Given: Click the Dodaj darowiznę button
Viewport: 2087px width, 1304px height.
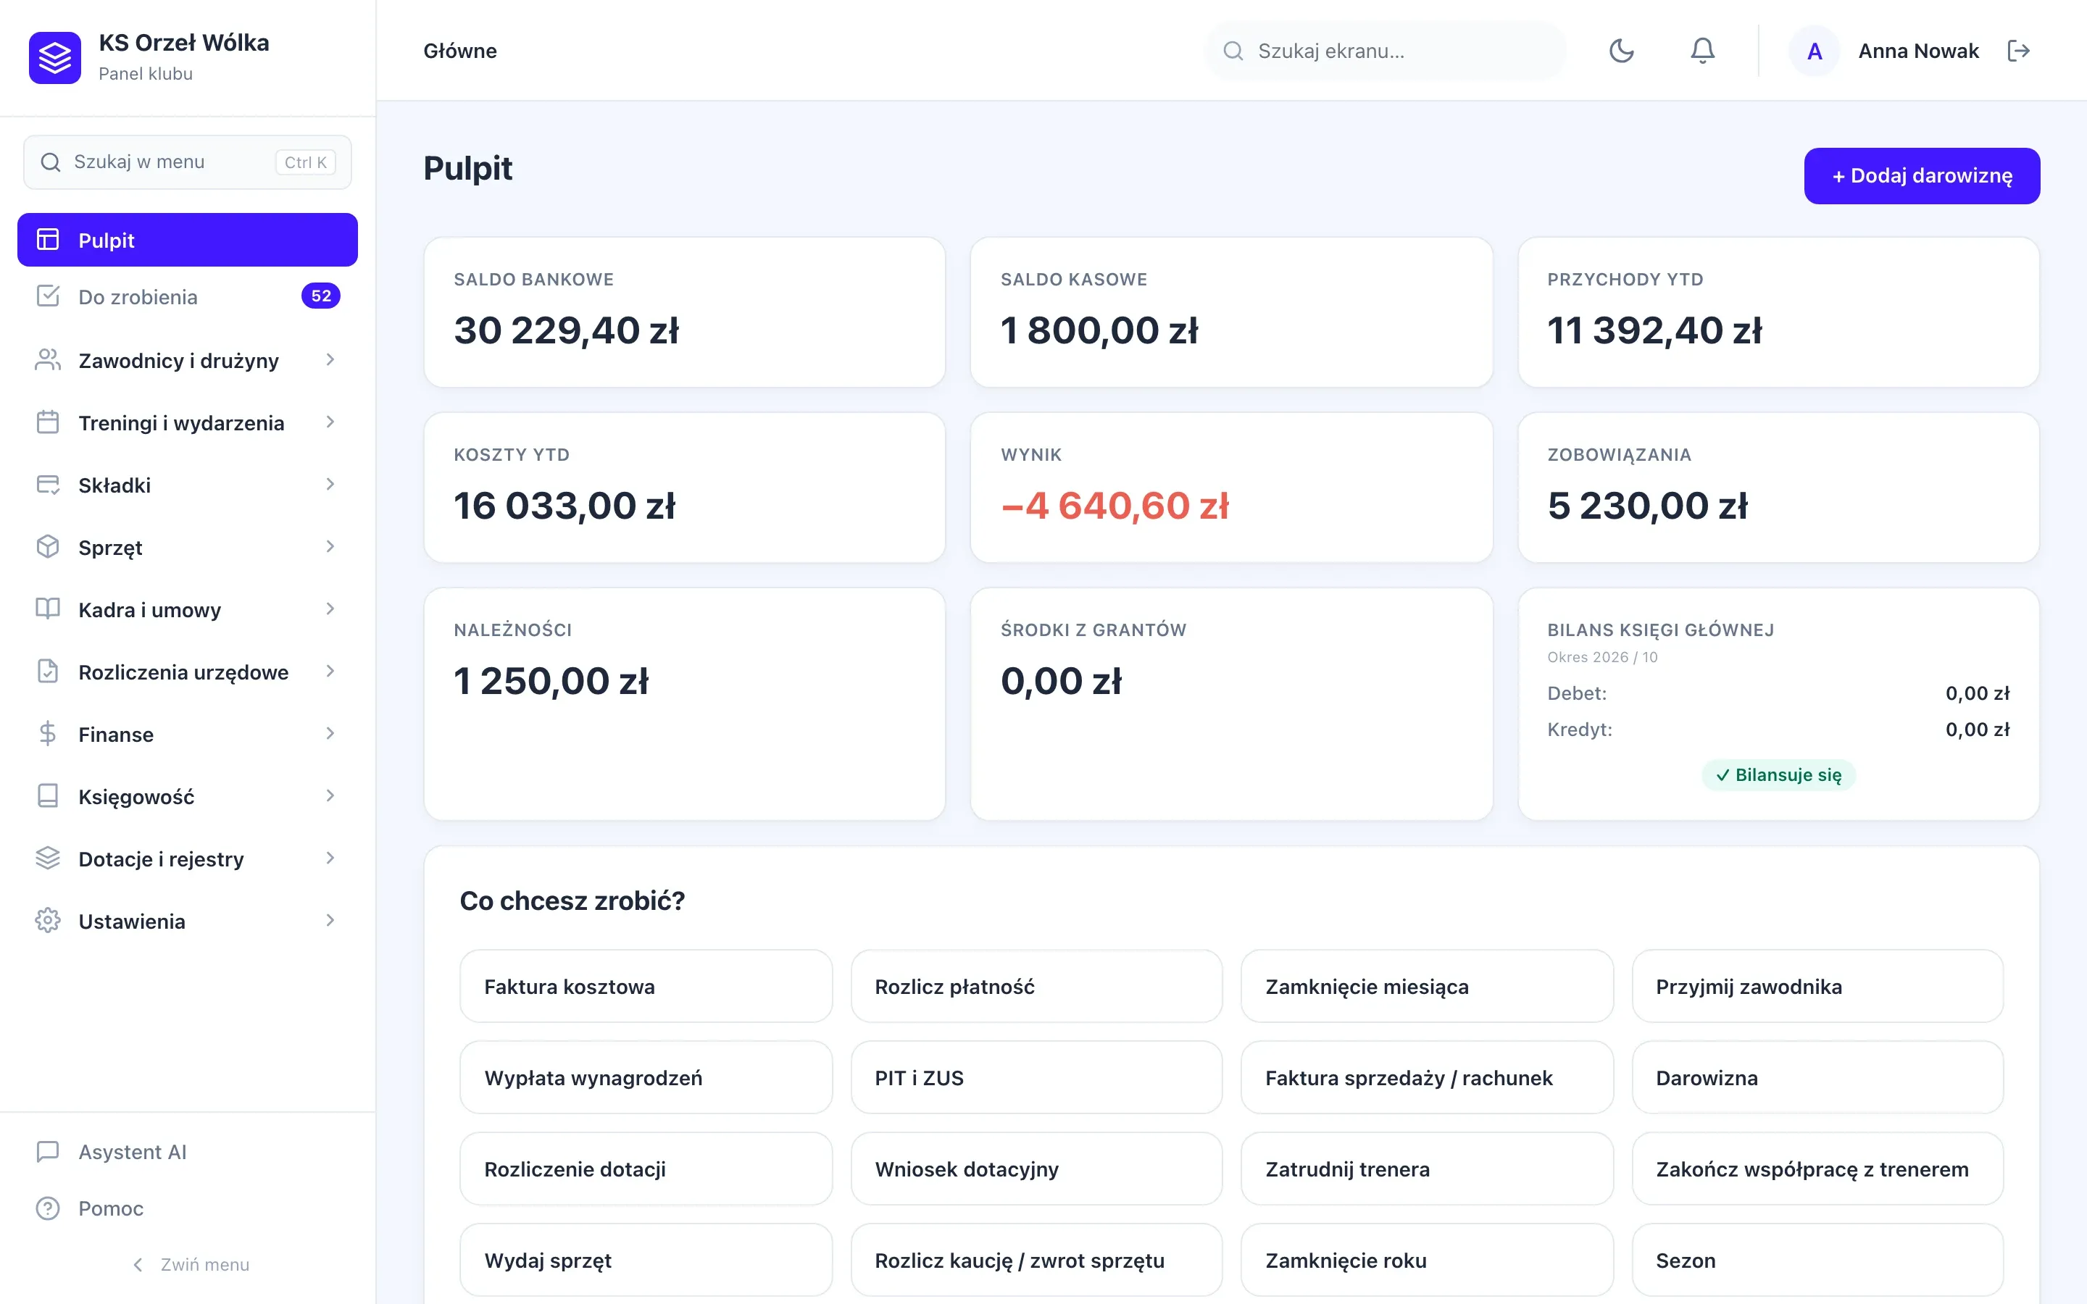Looking at the screenshot, I should pyautogui.click(x=1922, y=176).
